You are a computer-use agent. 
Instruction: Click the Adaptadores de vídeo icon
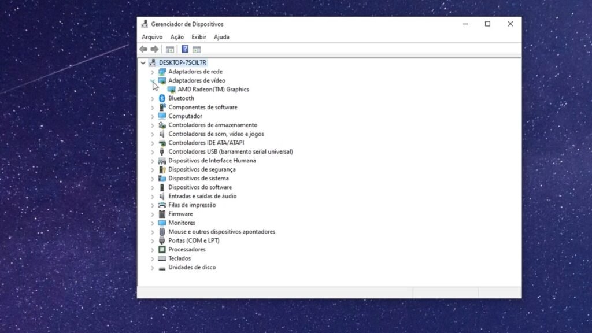162,80
